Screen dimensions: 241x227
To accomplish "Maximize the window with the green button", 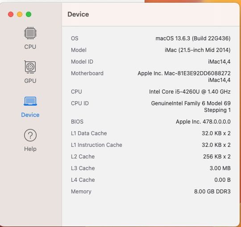I will (29, 14).
